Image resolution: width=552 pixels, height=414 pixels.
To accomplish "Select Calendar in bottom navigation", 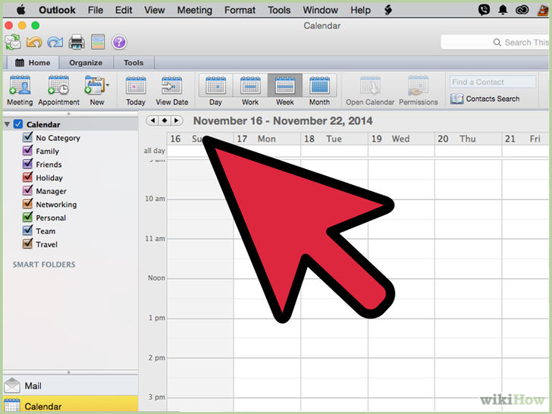I will point(71,406).
